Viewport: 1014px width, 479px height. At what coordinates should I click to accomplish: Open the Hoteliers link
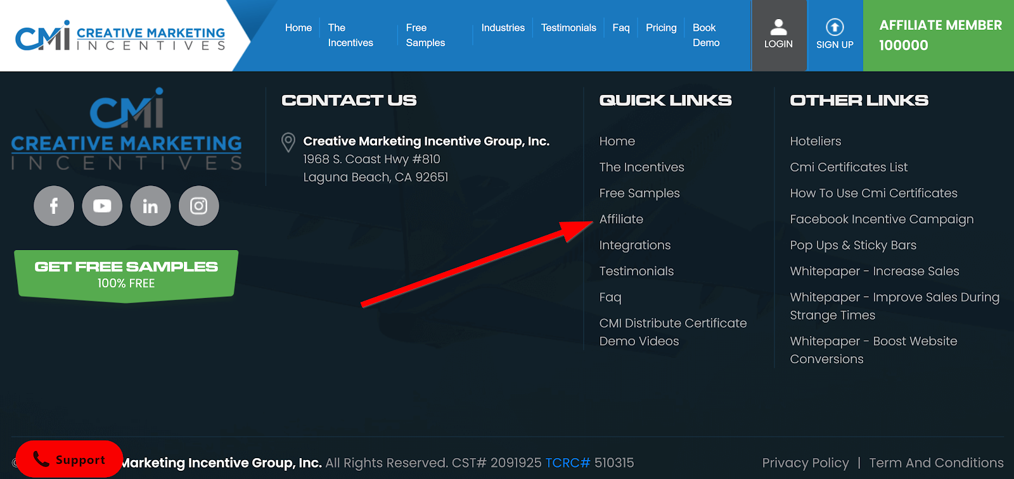[816, 141]
